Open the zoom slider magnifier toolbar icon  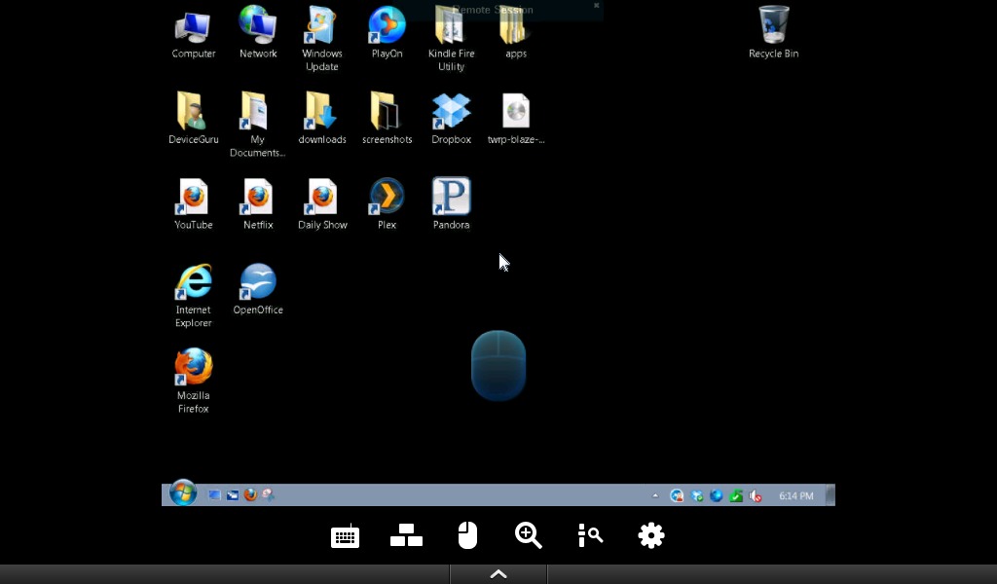tap(590, 535)
